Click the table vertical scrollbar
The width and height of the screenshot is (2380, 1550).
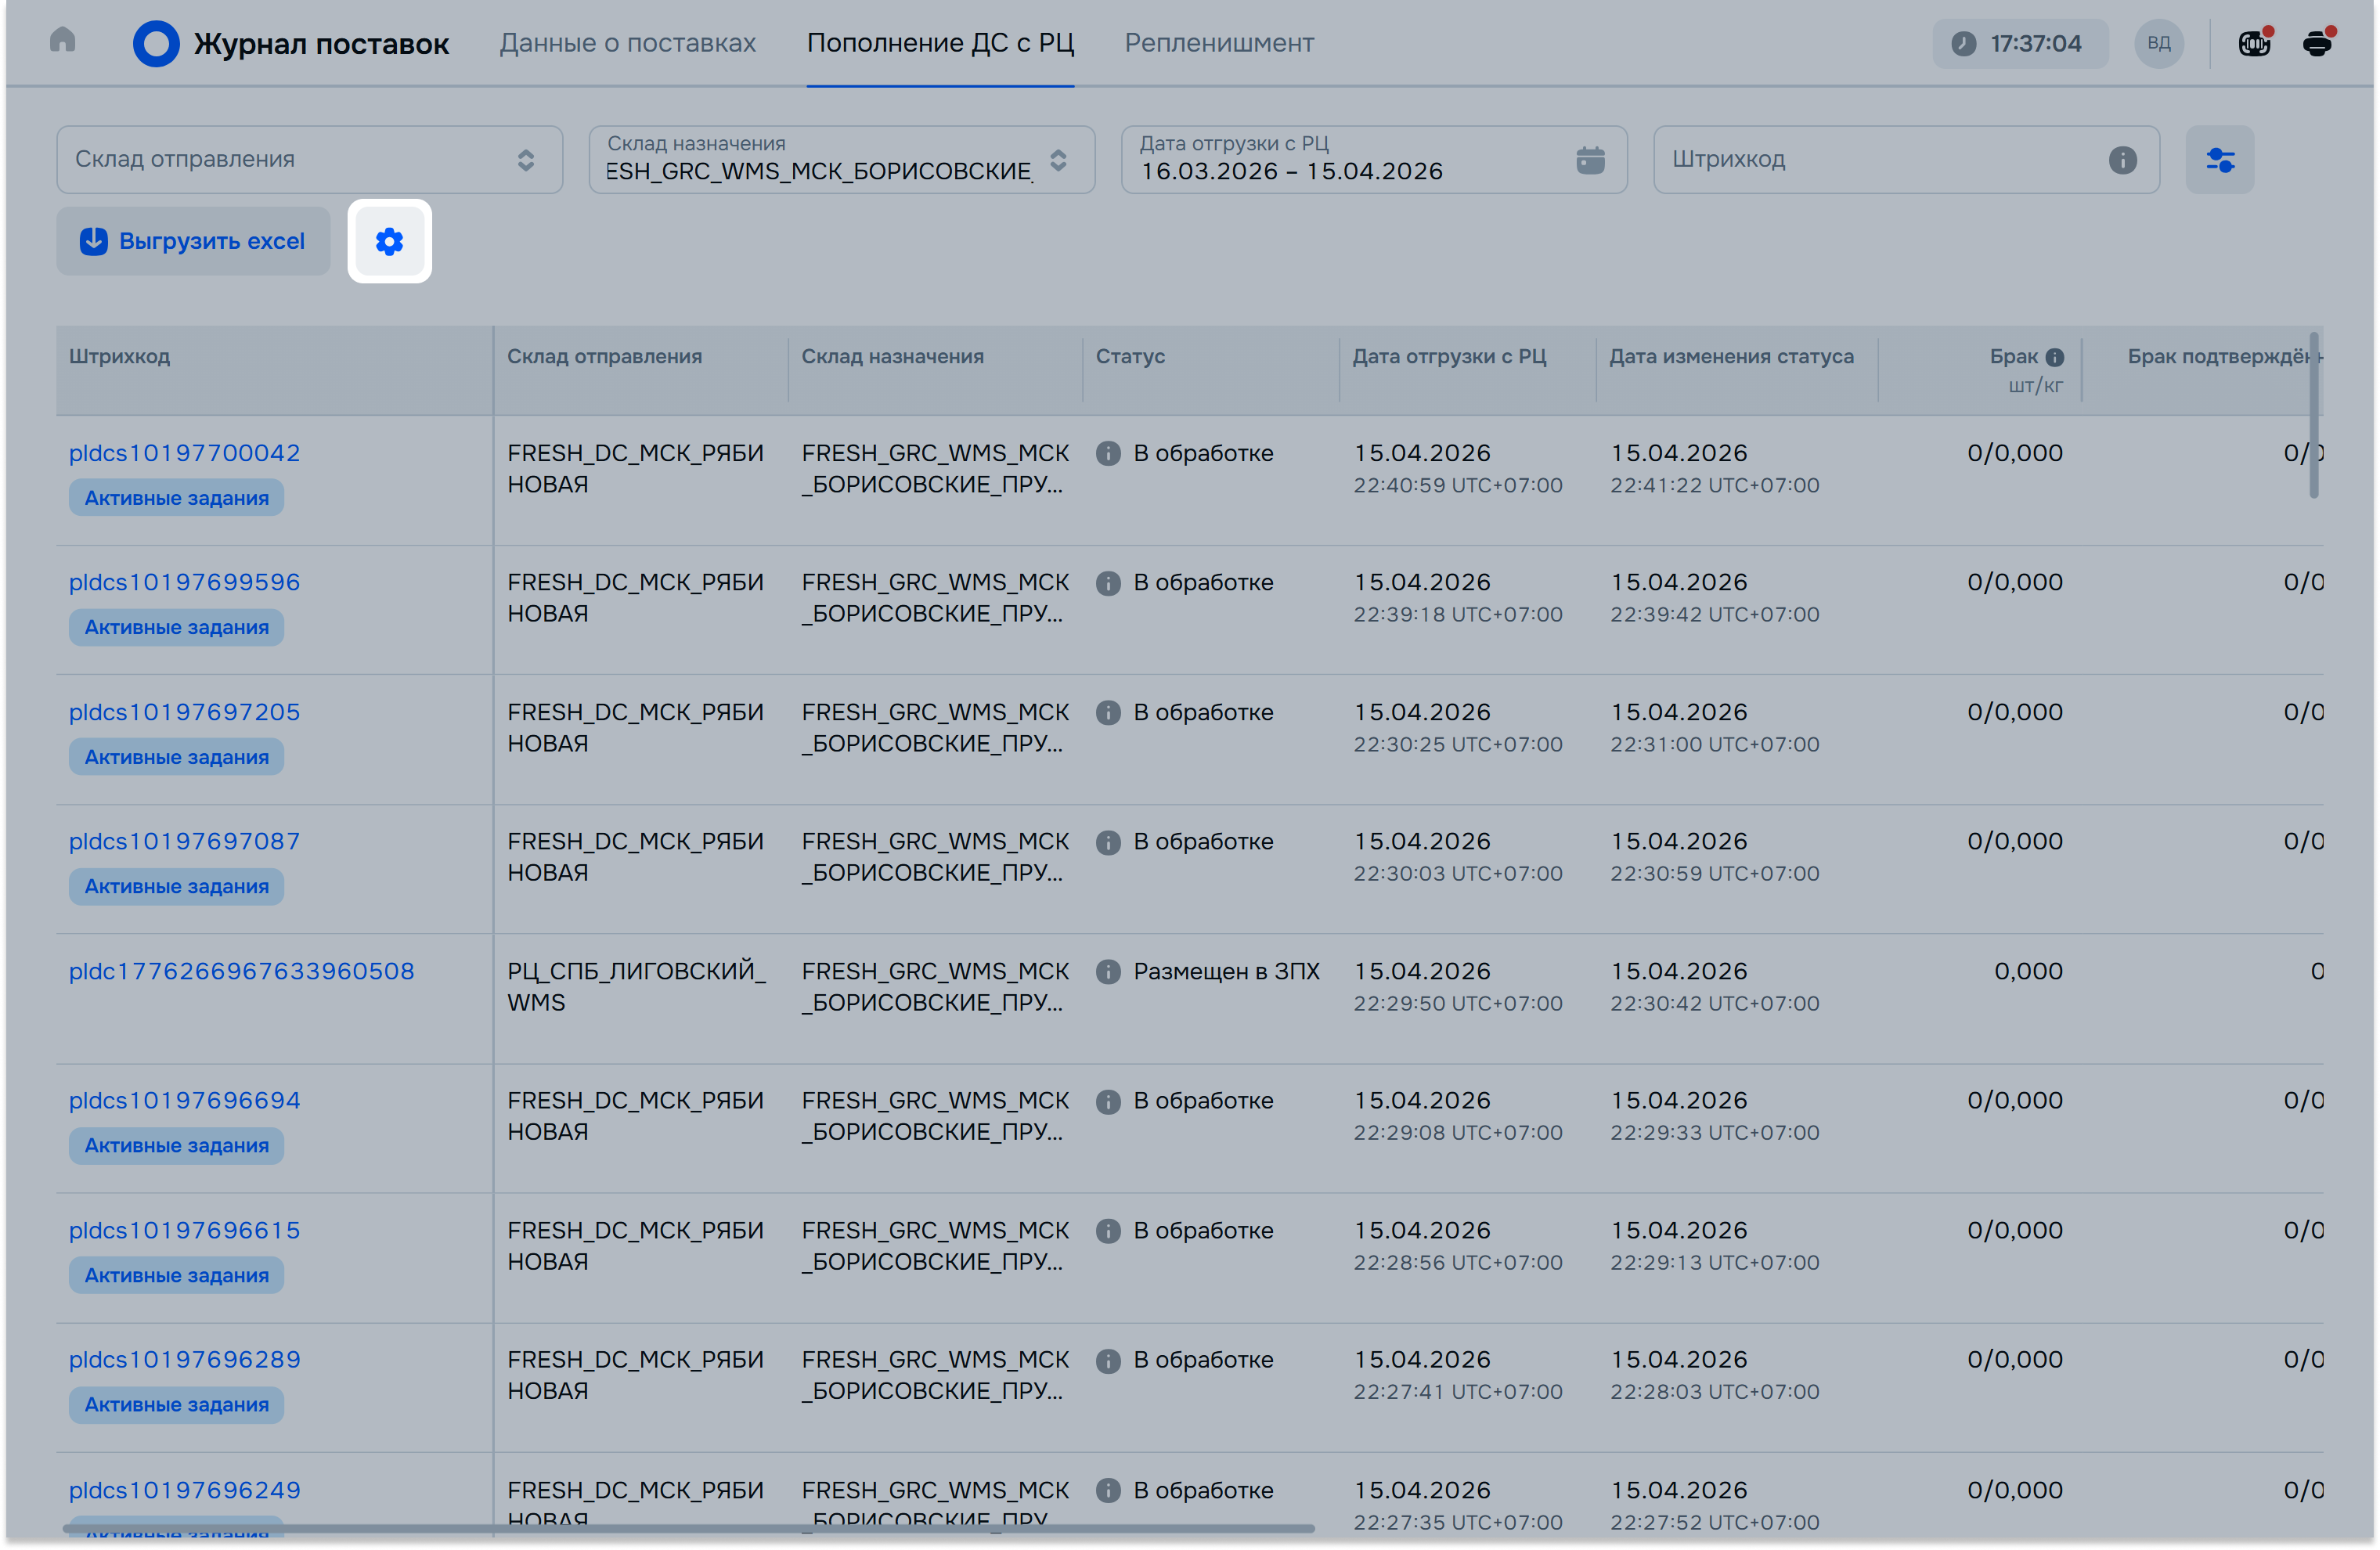(2314, 414)
